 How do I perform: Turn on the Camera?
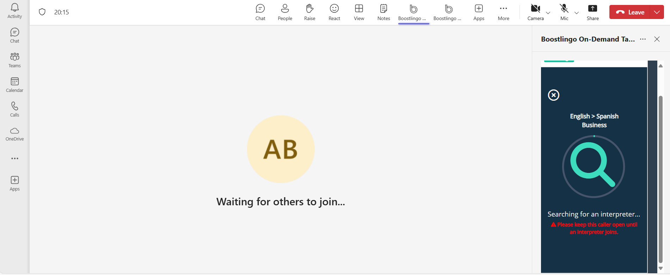click(535, 12)
